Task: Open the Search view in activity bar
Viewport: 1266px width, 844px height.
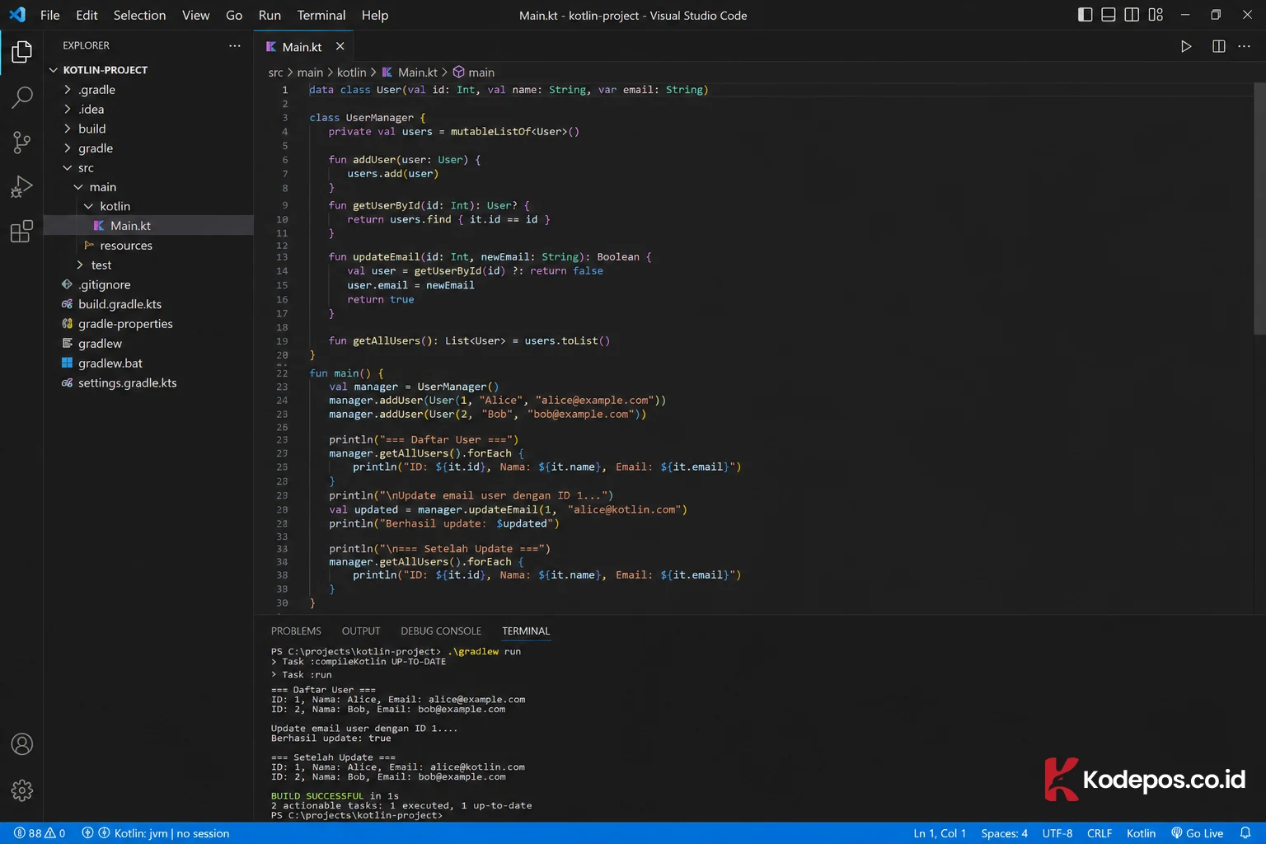Action: [21, 97]
